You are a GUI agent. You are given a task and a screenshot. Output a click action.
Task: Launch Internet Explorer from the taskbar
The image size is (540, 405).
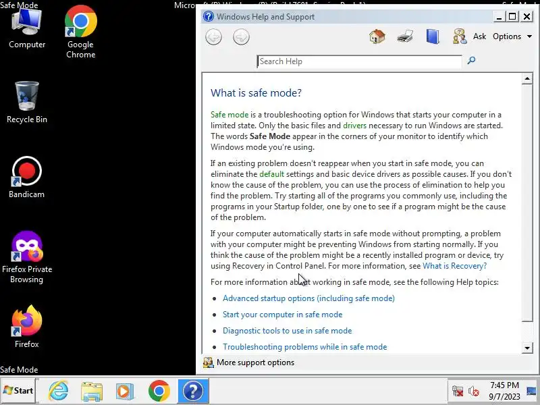[59, 391]
